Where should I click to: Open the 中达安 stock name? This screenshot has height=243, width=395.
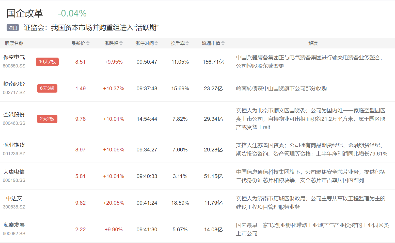14,198
